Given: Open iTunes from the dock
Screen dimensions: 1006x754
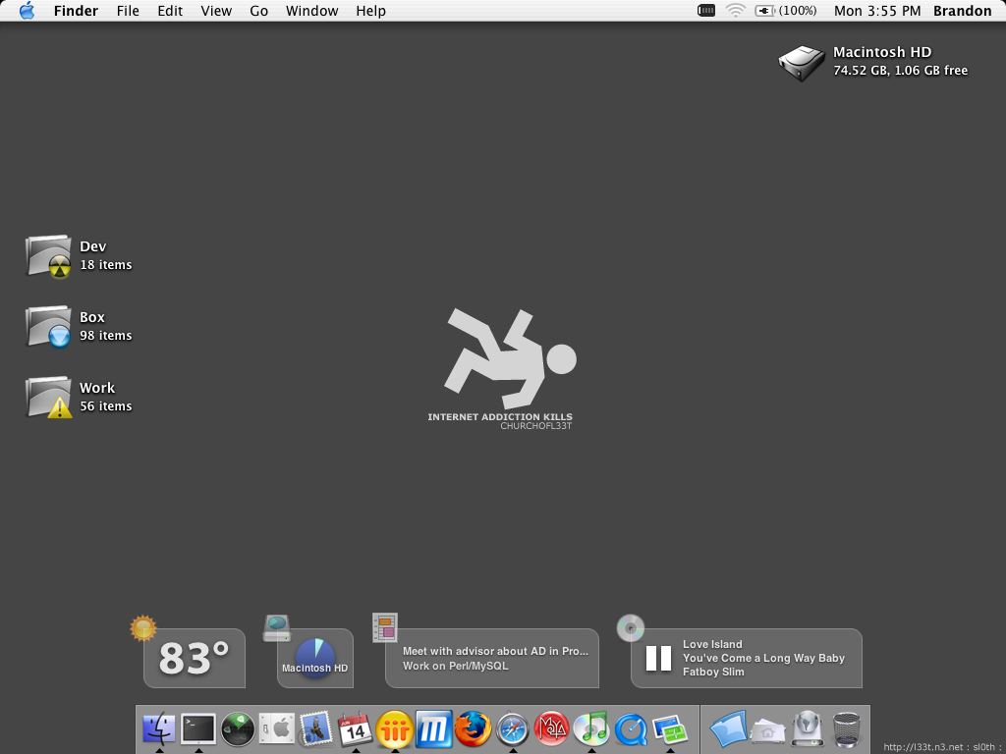Looking at the screenshot, I should [x=590, y=728].
